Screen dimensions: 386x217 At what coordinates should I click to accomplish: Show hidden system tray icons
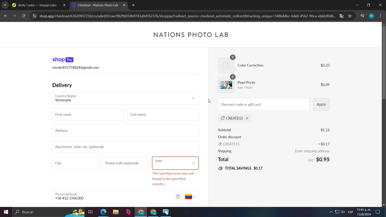tap(331, 212)
